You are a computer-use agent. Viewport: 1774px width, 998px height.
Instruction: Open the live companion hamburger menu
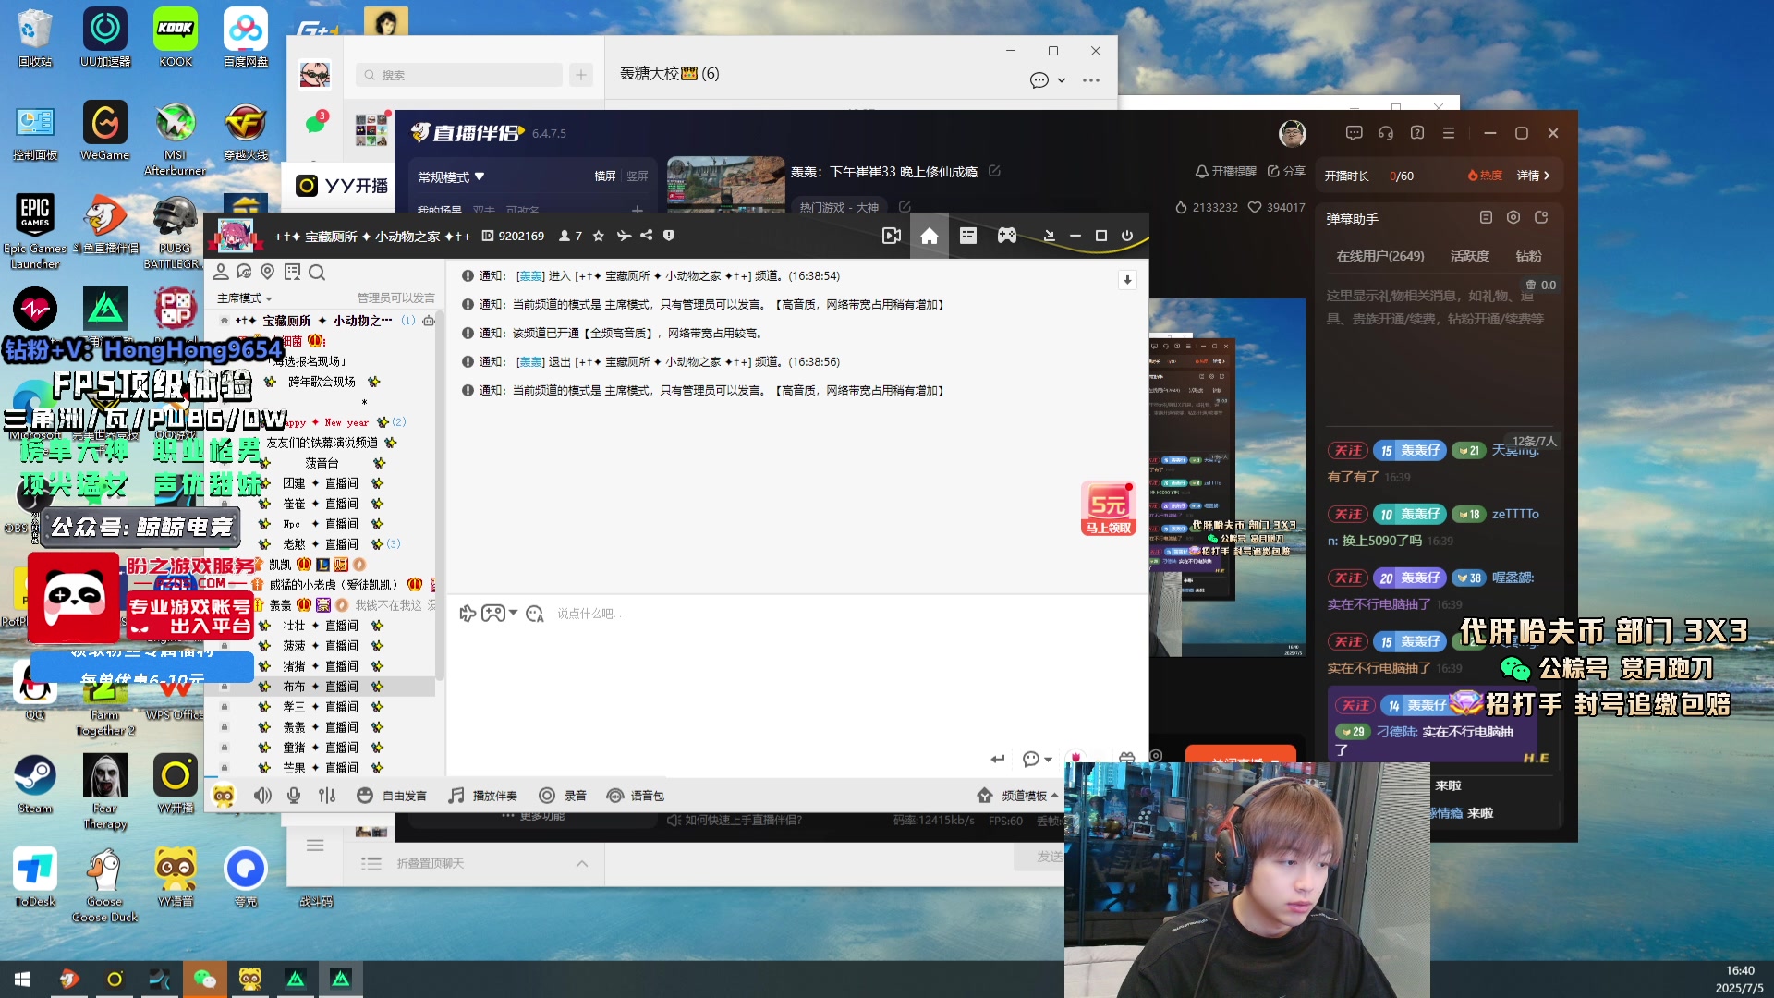coord(1449,133)
